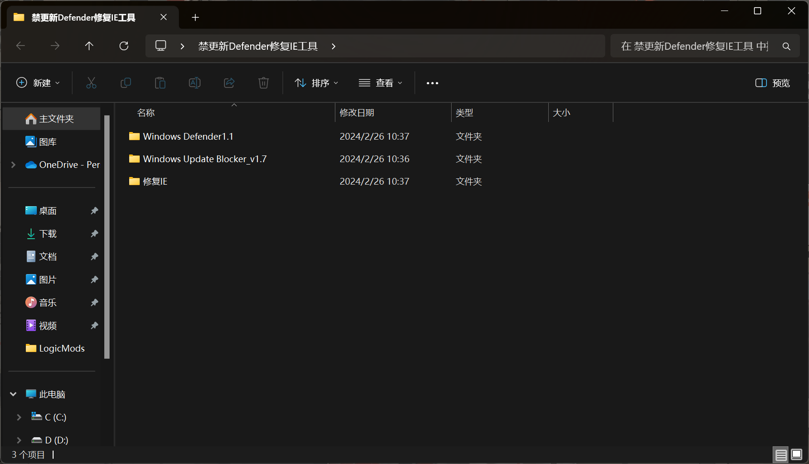809x464 pixels.
Task: Open the 排序 sort dropdown
Action: 317,83
